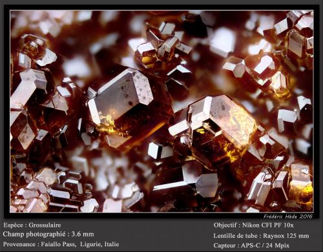Click 'Champ photographié : 3.6 mm' text
This screenshot has width=323, height=252.
pyautogui.click(x=48, y=234)
